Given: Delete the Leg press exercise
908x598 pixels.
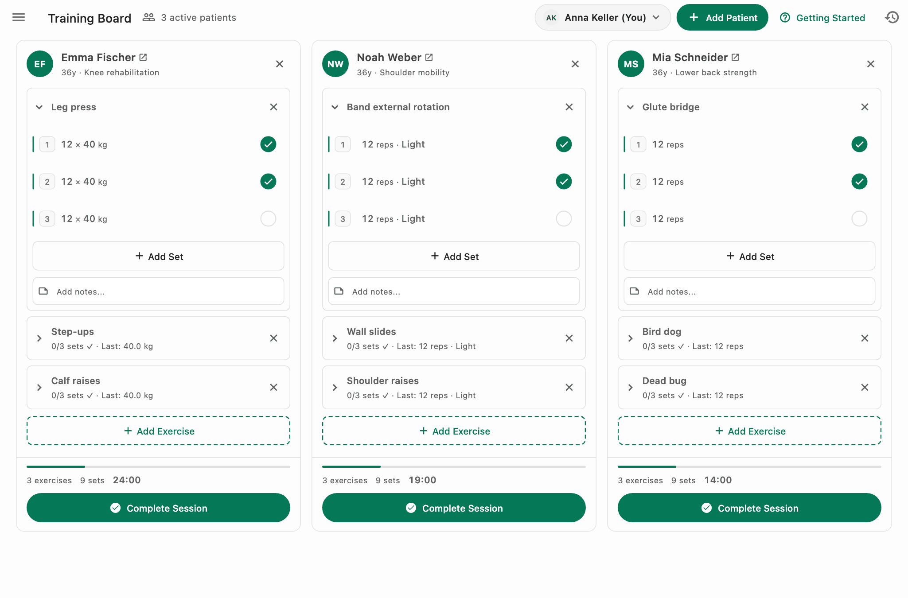Looking at the screenshot, I should [274, 107].
